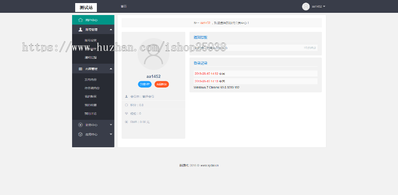This screenshot has width=398, height=195.
Task: Click the blue 升级VIP button
Action: click(145, 84)
